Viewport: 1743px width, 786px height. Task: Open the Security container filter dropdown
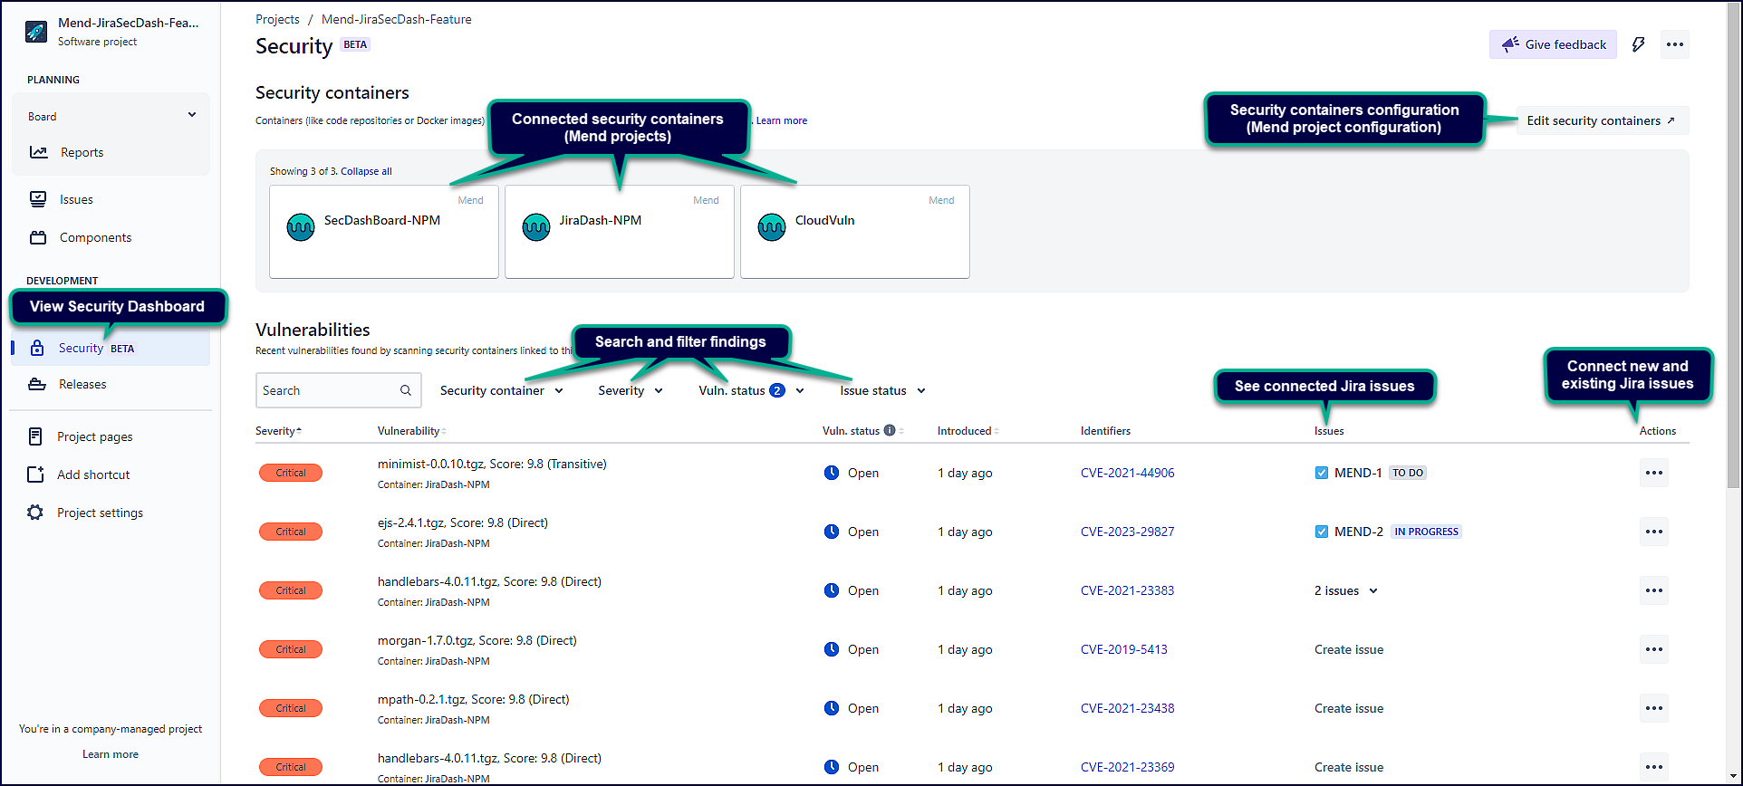click(x=501, y=390)
